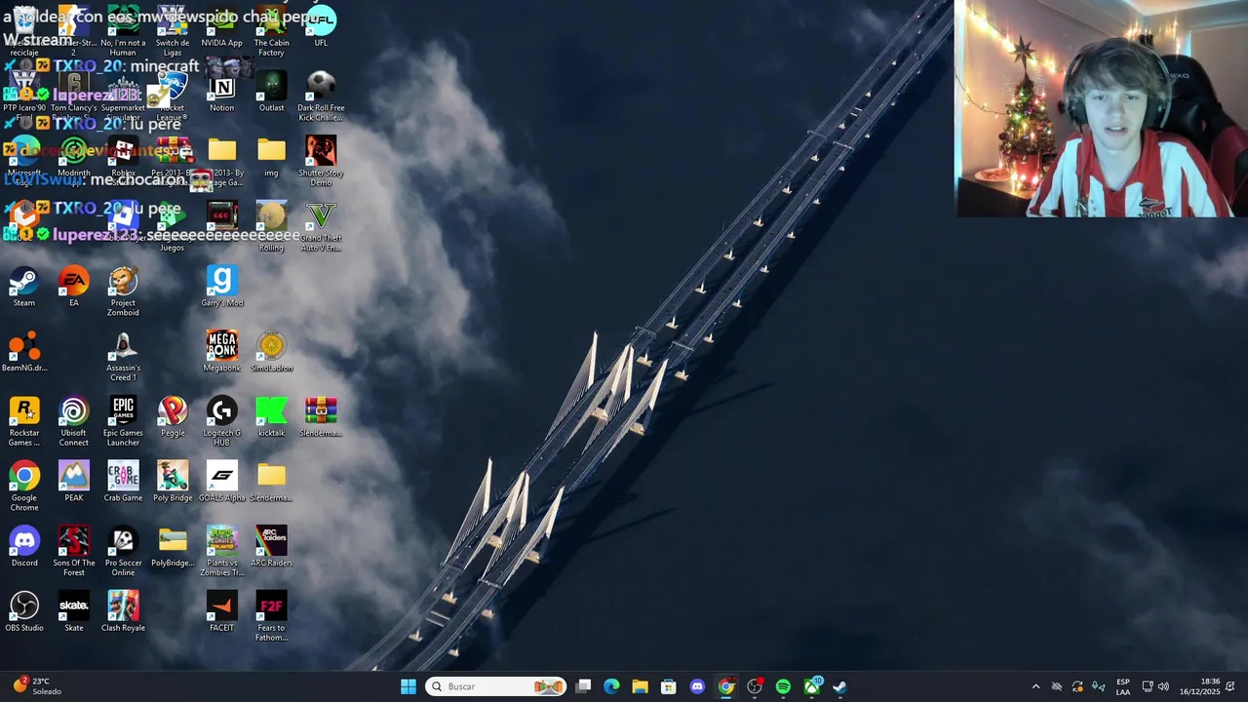Open the UFL desktop icon
This screenshot has width=1248, height=702.
click(x=321, y=27)
